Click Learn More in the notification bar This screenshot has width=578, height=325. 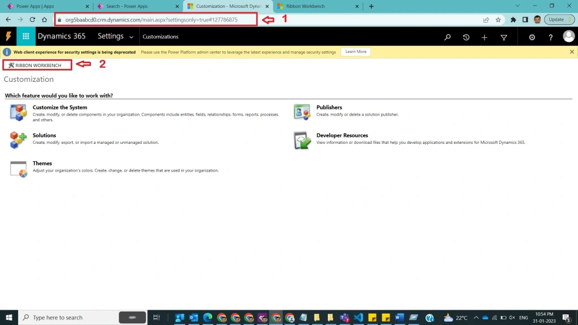tap(356, 51)
